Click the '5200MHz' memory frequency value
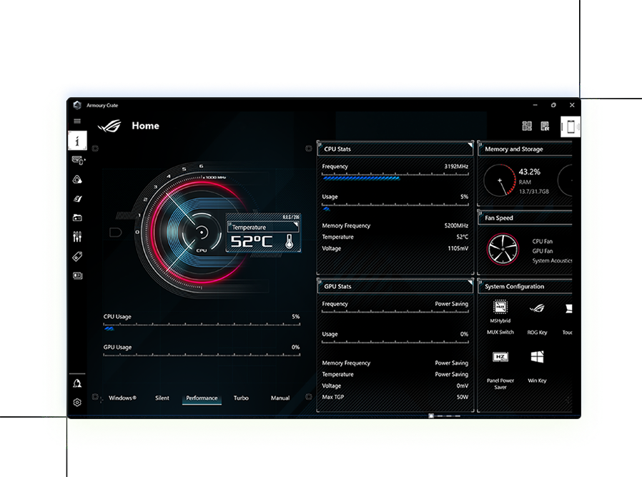Screen dimensions: 642x477 (456, 225)
